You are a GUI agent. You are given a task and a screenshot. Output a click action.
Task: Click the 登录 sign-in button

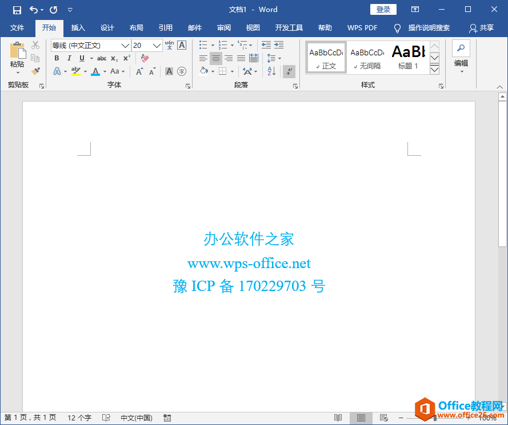[x=383, y=9]
